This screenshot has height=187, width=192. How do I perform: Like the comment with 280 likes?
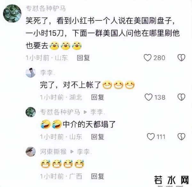[x=148, y=58]
